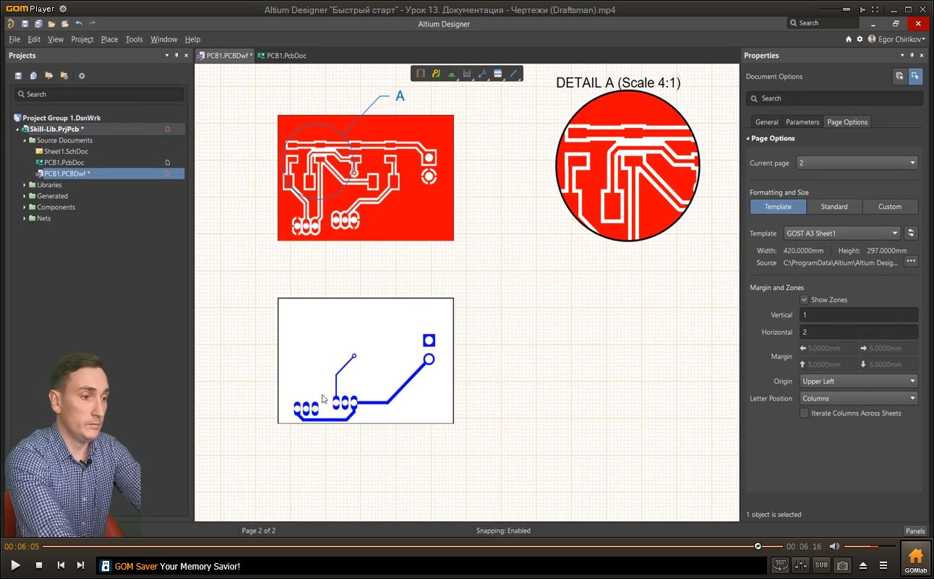934x579 pixels.
Task: Toggle the Show Zones checkbox
Action: coord(805,299)
